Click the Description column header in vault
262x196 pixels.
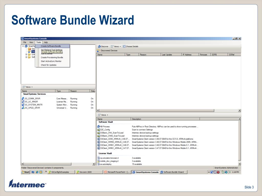[x=165, y=119]
